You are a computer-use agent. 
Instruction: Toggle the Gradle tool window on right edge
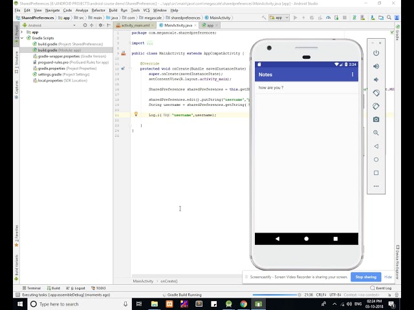(x=397, y=32)
